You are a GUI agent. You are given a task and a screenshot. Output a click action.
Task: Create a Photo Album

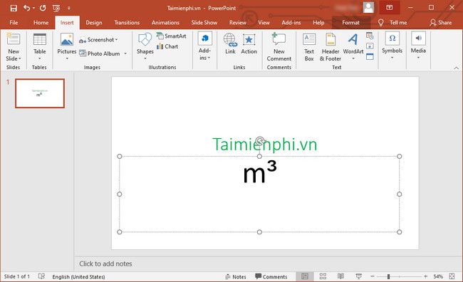tap(100, 53)
